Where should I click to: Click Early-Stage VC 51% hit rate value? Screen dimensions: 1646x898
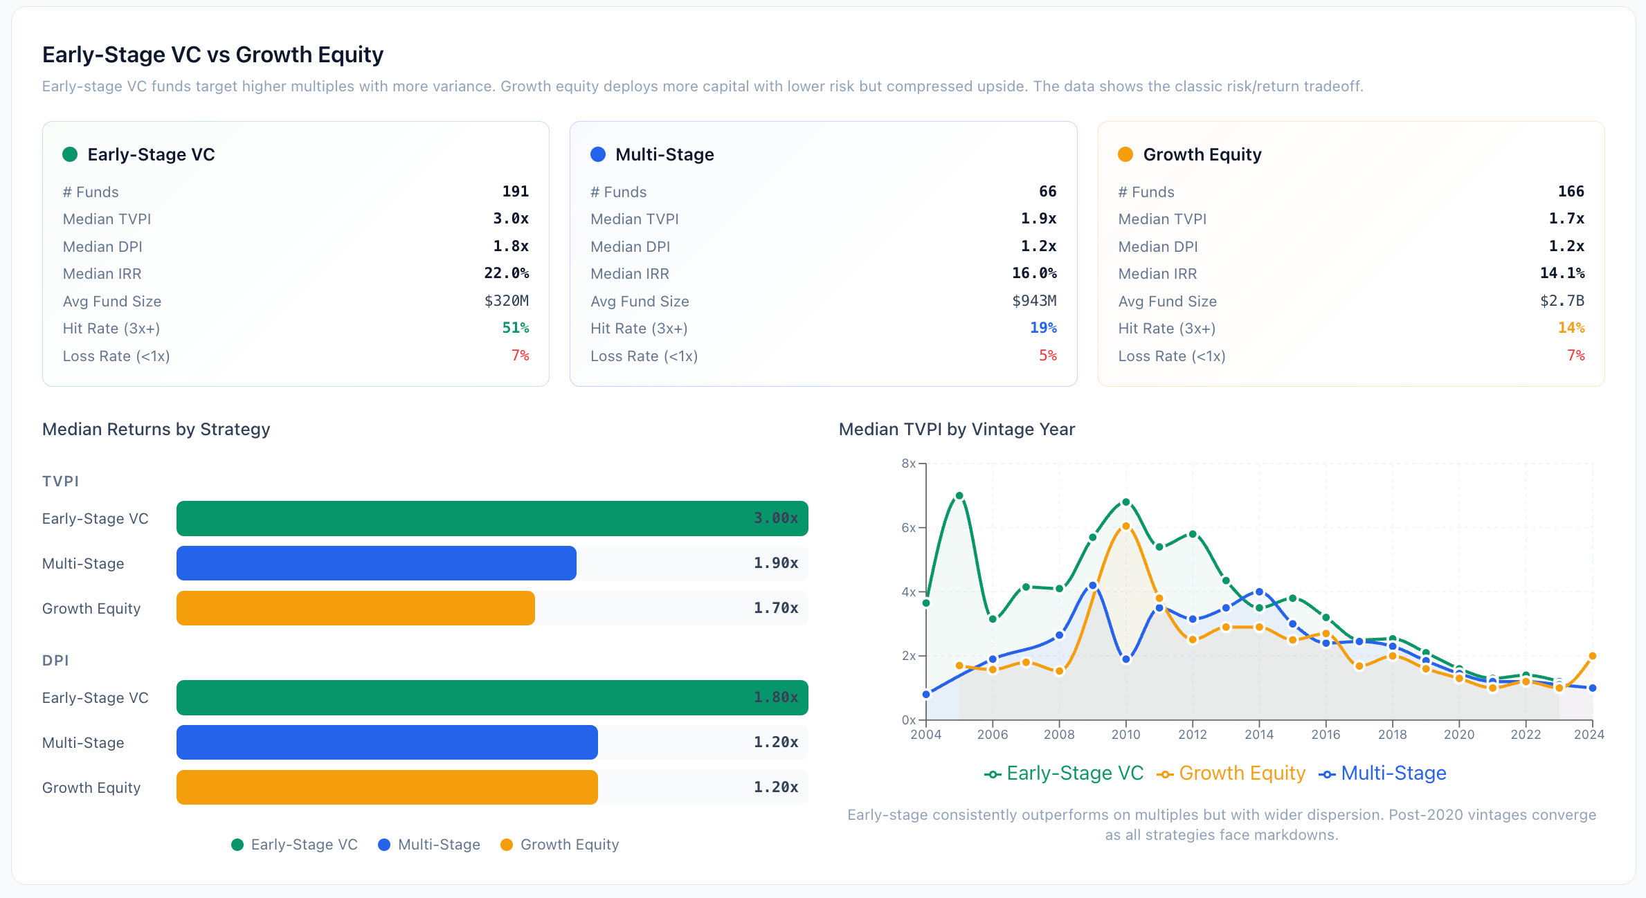[516, 328]
